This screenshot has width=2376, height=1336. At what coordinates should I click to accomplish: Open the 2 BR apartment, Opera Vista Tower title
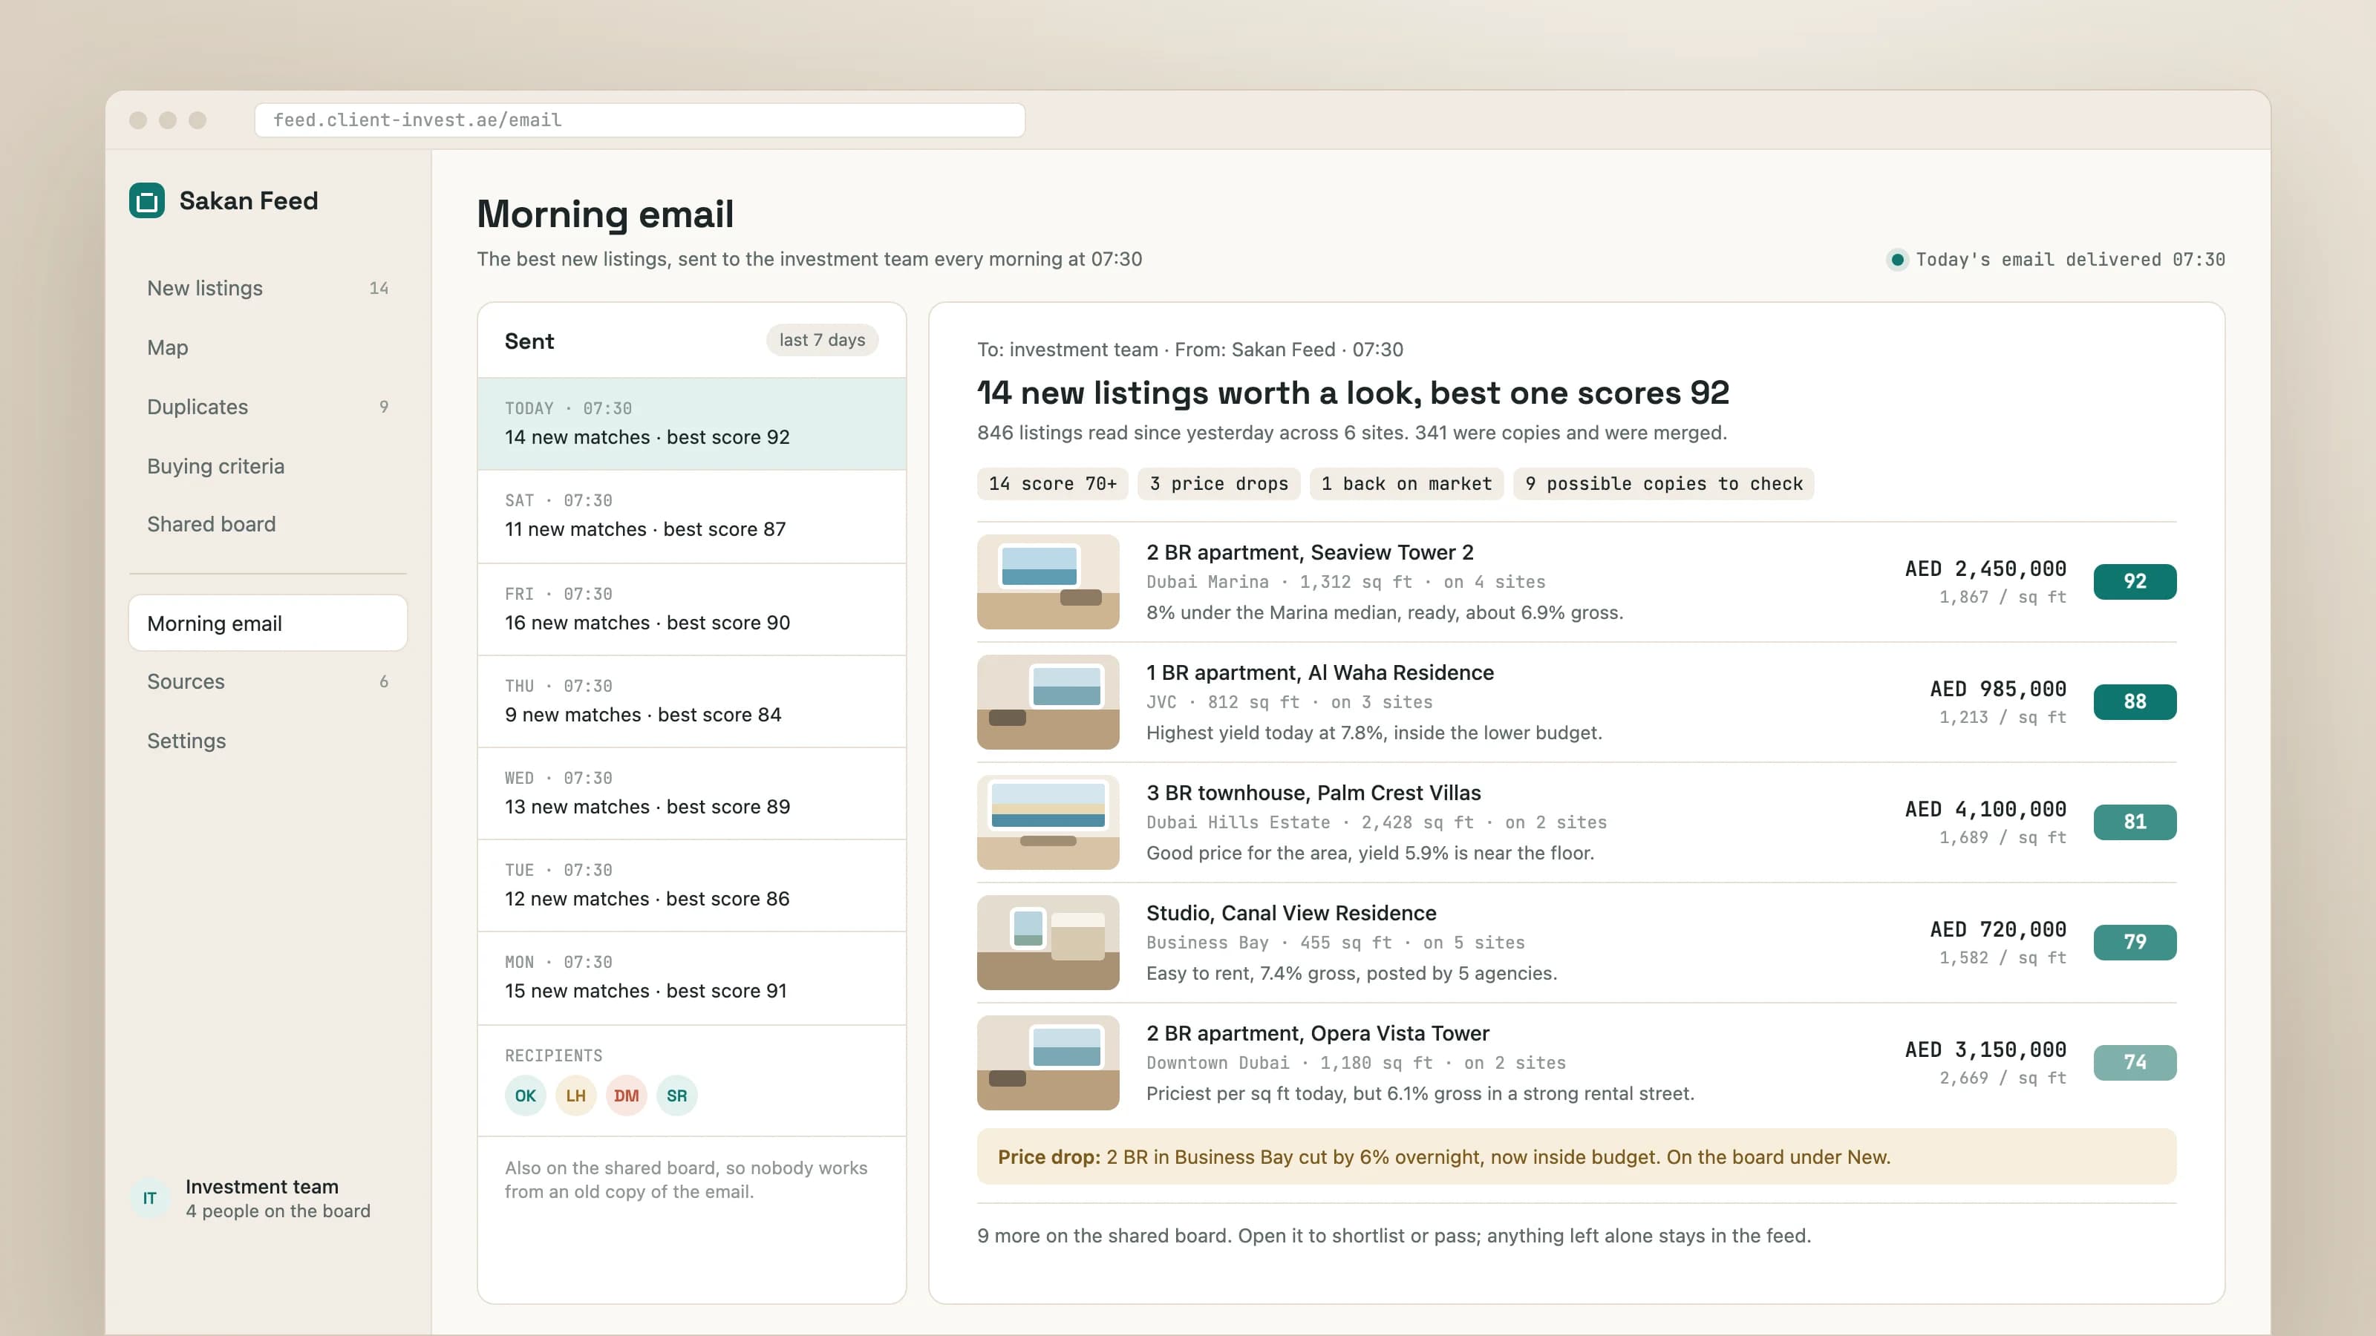point(1318,1034)
